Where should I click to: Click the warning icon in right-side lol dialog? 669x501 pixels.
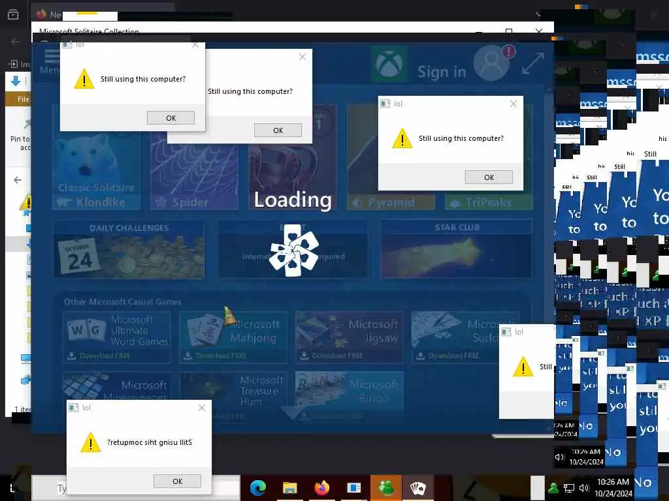pyautogui.click(x=402, y=138)
